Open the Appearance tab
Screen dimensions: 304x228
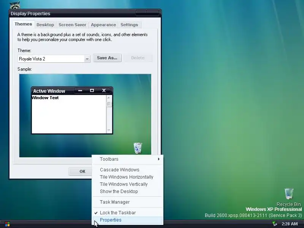(103, 25)
